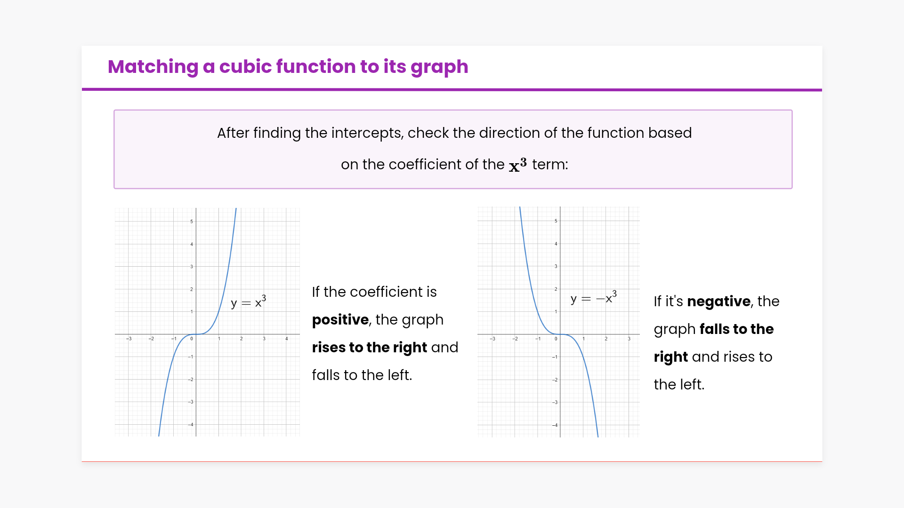The width and height of the screenshot is (904, 508).
Task: Click the y = −x³ equation label
Action: [x=593, y=298]
